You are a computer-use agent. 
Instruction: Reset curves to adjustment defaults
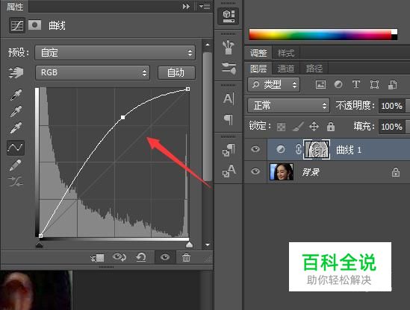(141, 257)
